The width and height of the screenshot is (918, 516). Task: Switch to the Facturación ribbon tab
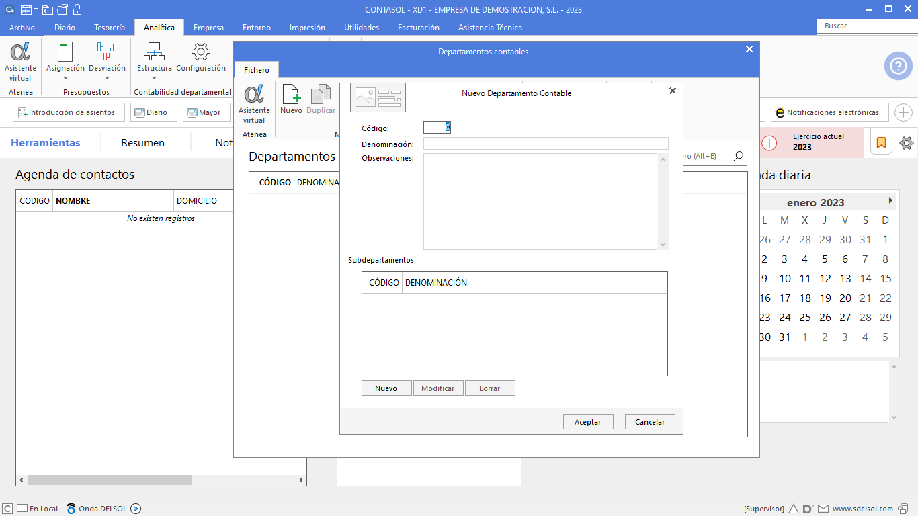tap(418, 28)
